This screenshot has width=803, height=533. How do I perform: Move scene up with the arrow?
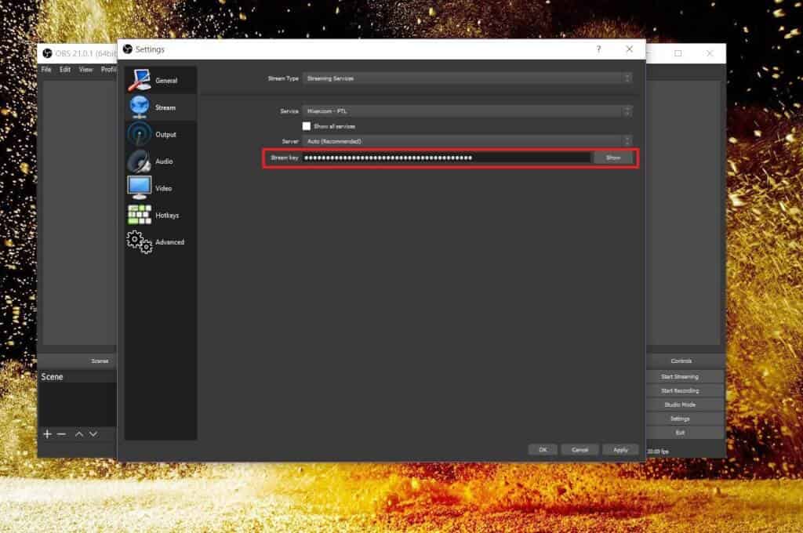79,434
